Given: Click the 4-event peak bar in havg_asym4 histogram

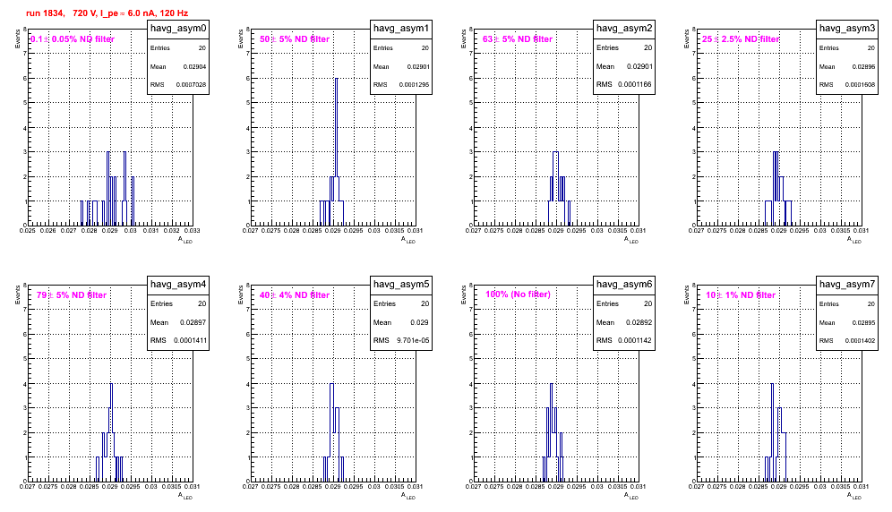Looking at the screenshot, I should point(111,432).
